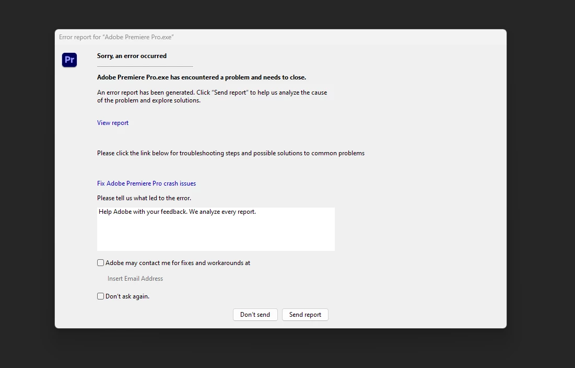Click the Insert Email Address field
Screen dimensions: 575x368
pos(135,279)
